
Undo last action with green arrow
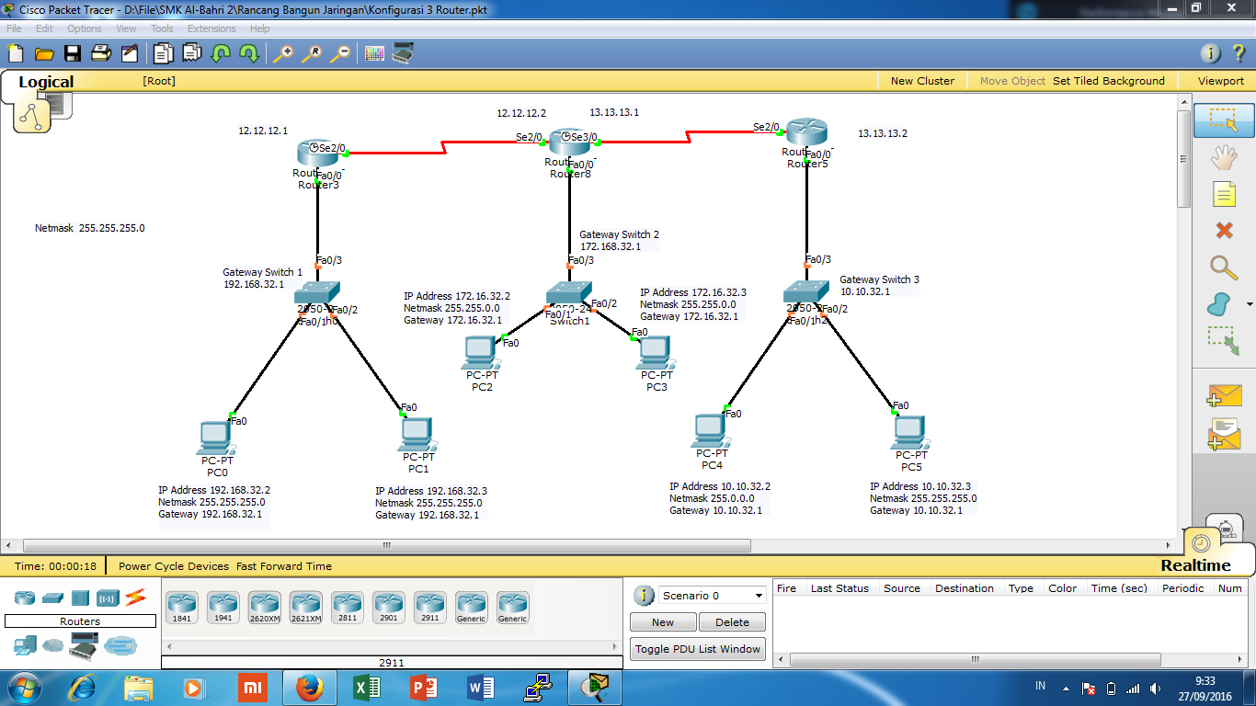point(220,53)
